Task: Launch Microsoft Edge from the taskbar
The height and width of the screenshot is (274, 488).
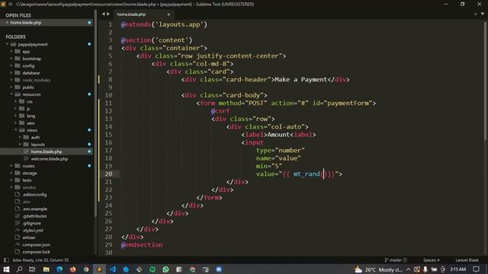Action: coord(59,269)
